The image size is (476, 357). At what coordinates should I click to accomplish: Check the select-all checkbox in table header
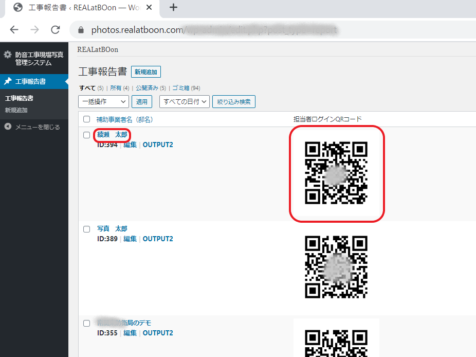point(87,119)
